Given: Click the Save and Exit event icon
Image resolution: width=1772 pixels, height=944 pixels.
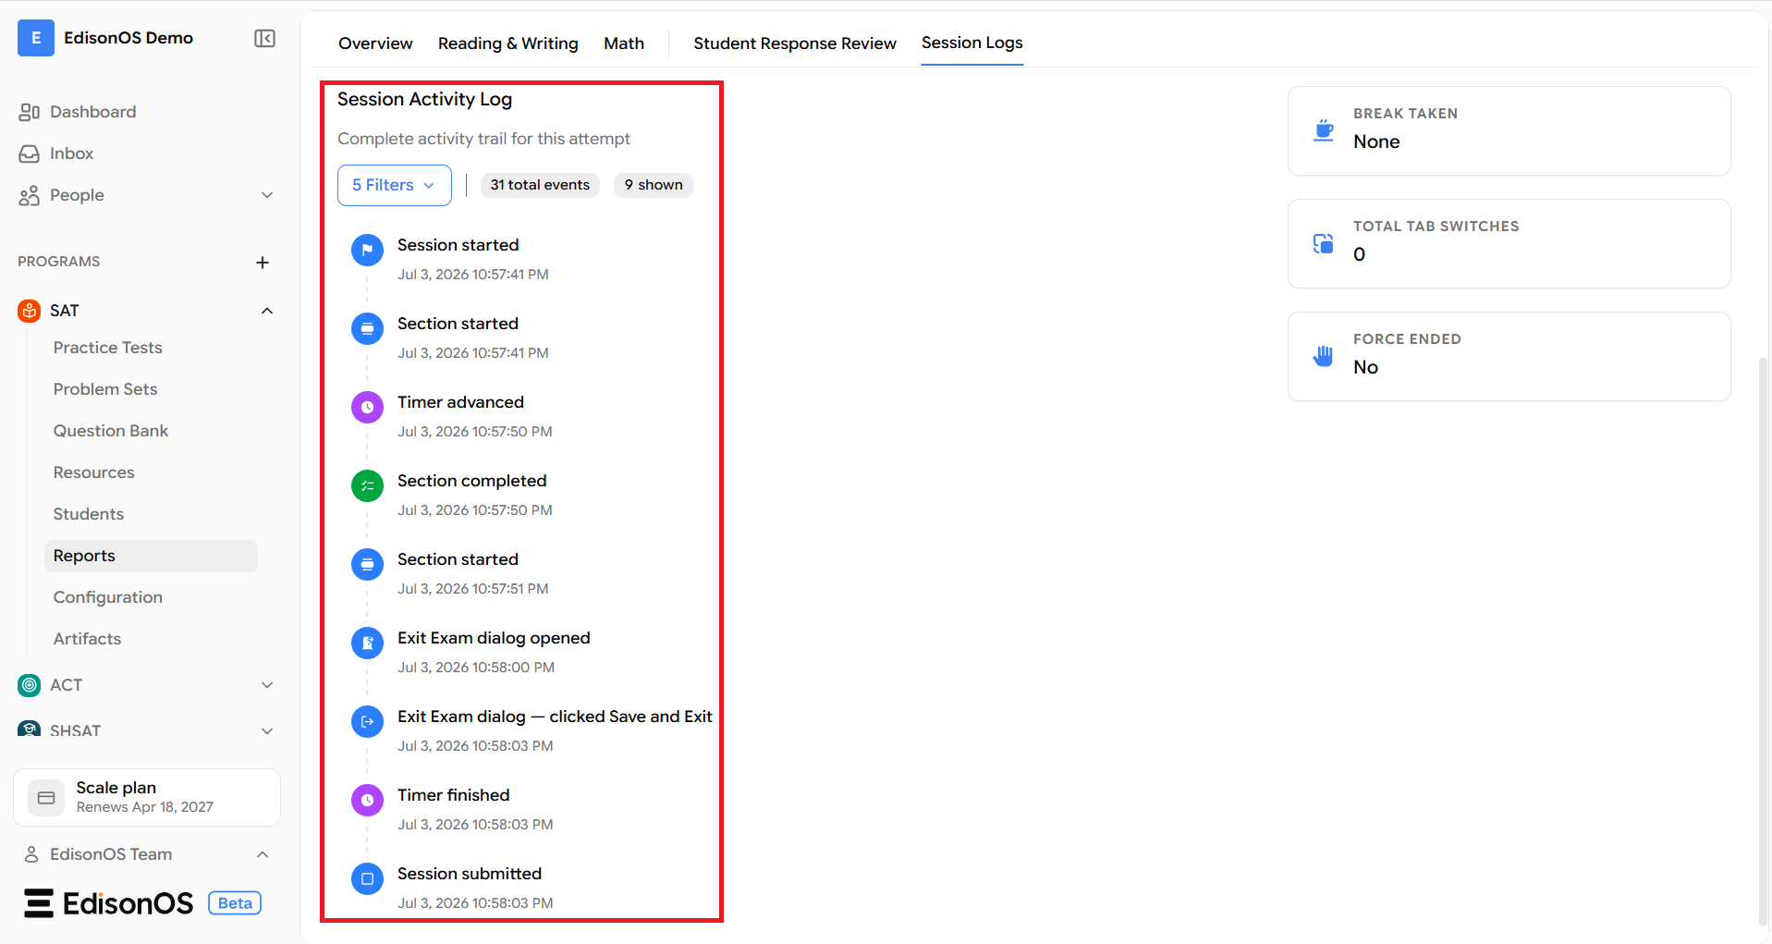Looking at the screenshot, I should tap(367, 721).
